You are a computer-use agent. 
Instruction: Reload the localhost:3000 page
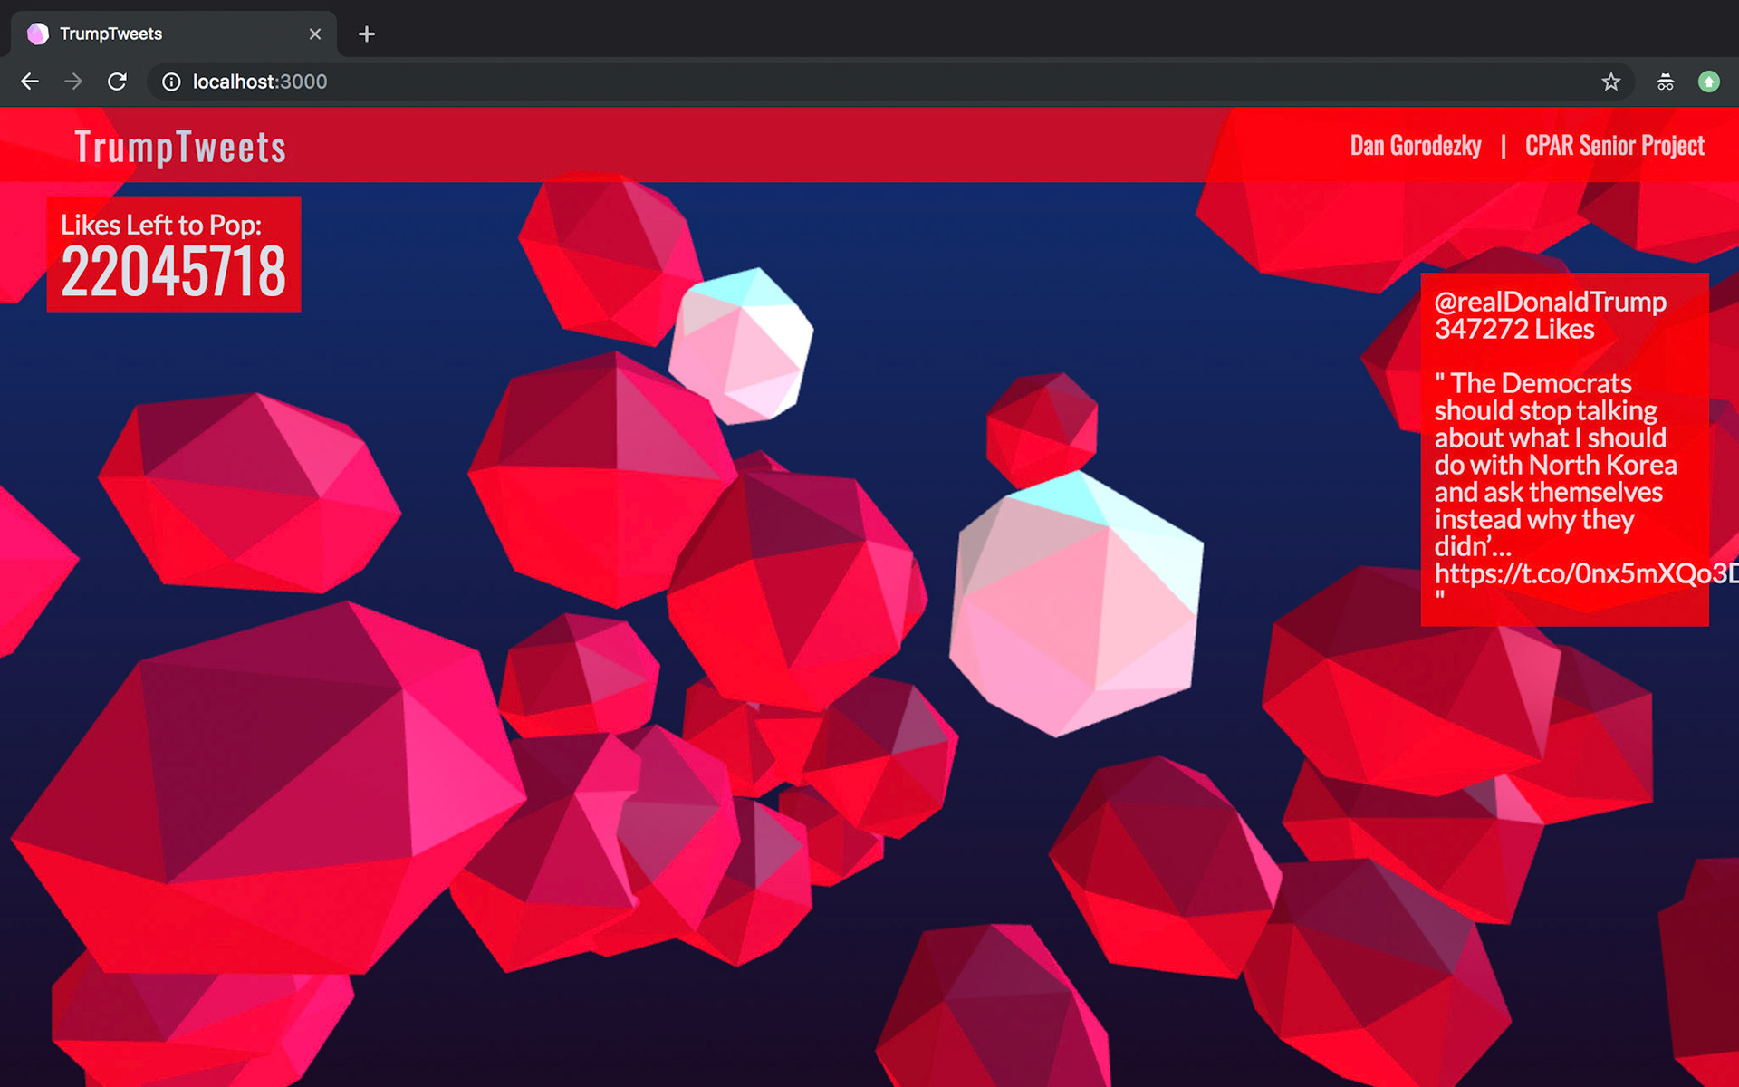point(117,82)
